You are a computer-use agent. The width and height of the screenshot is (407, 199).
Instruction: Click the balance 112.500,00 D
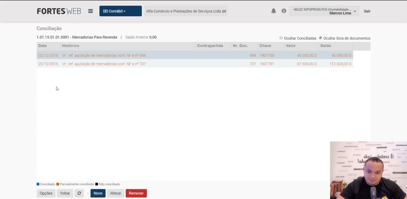[x=340, y=64]
